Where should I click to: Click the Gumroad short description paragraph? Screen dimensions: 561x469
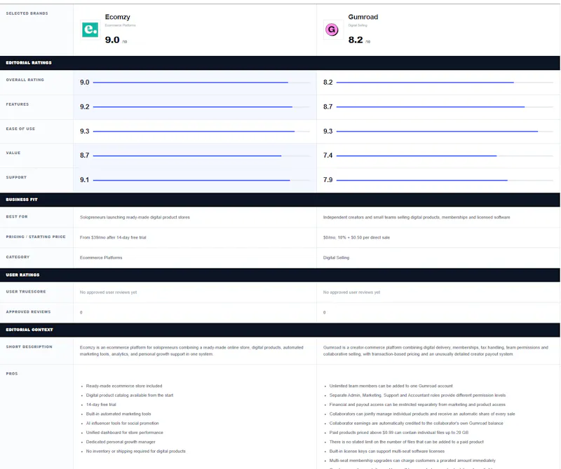click(x=435, y=351)
